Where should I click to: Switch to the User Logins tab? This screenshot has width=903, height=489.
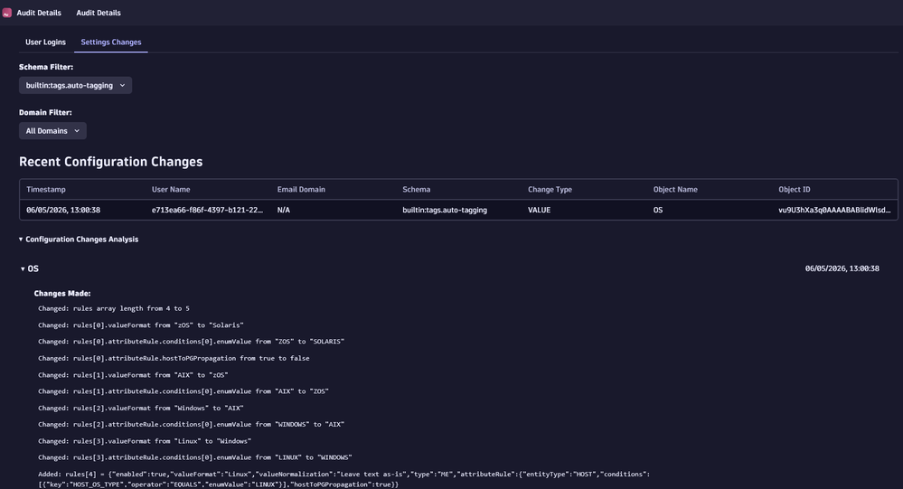click(45, 42)
